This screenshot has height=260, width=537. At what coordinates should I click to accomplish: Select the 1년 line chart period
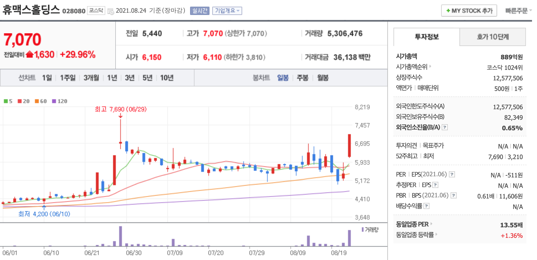click(x=112, y=78)
